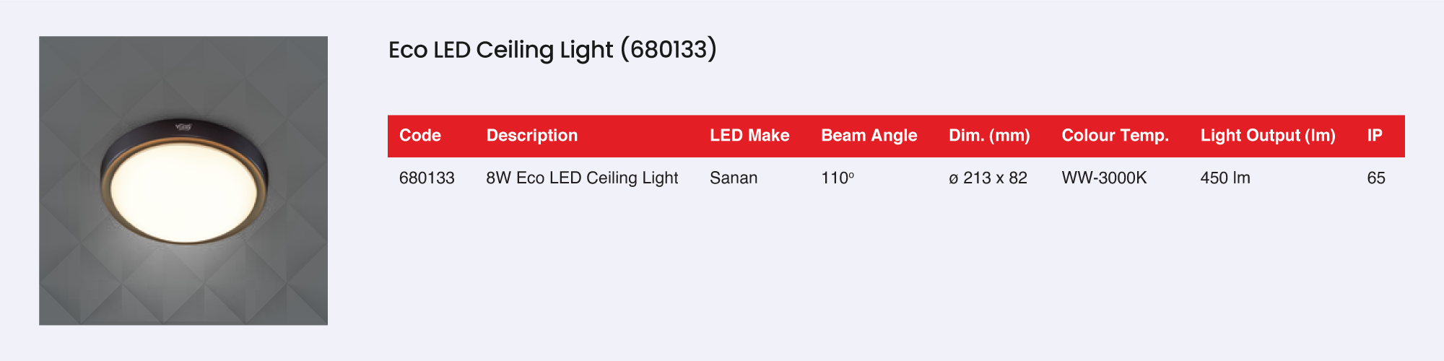Click the ø 213 x 82 dimension value

click(x=988, y=178)
